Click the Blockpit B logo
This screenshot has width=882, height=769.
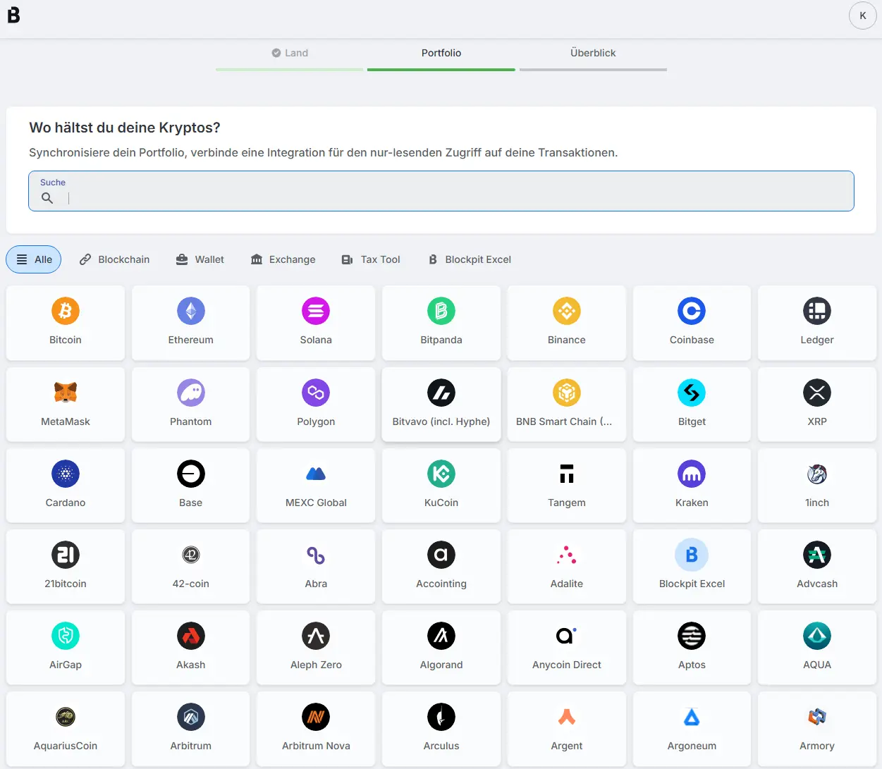tap(13, 15)
